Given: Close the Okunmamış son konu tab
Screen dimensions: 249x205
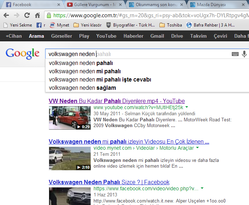Looking at the screenshot, I should [182, 5].
